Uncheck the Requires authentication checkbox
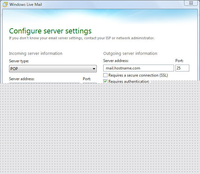This screenshot has height=174, width=200. point(105,81)
